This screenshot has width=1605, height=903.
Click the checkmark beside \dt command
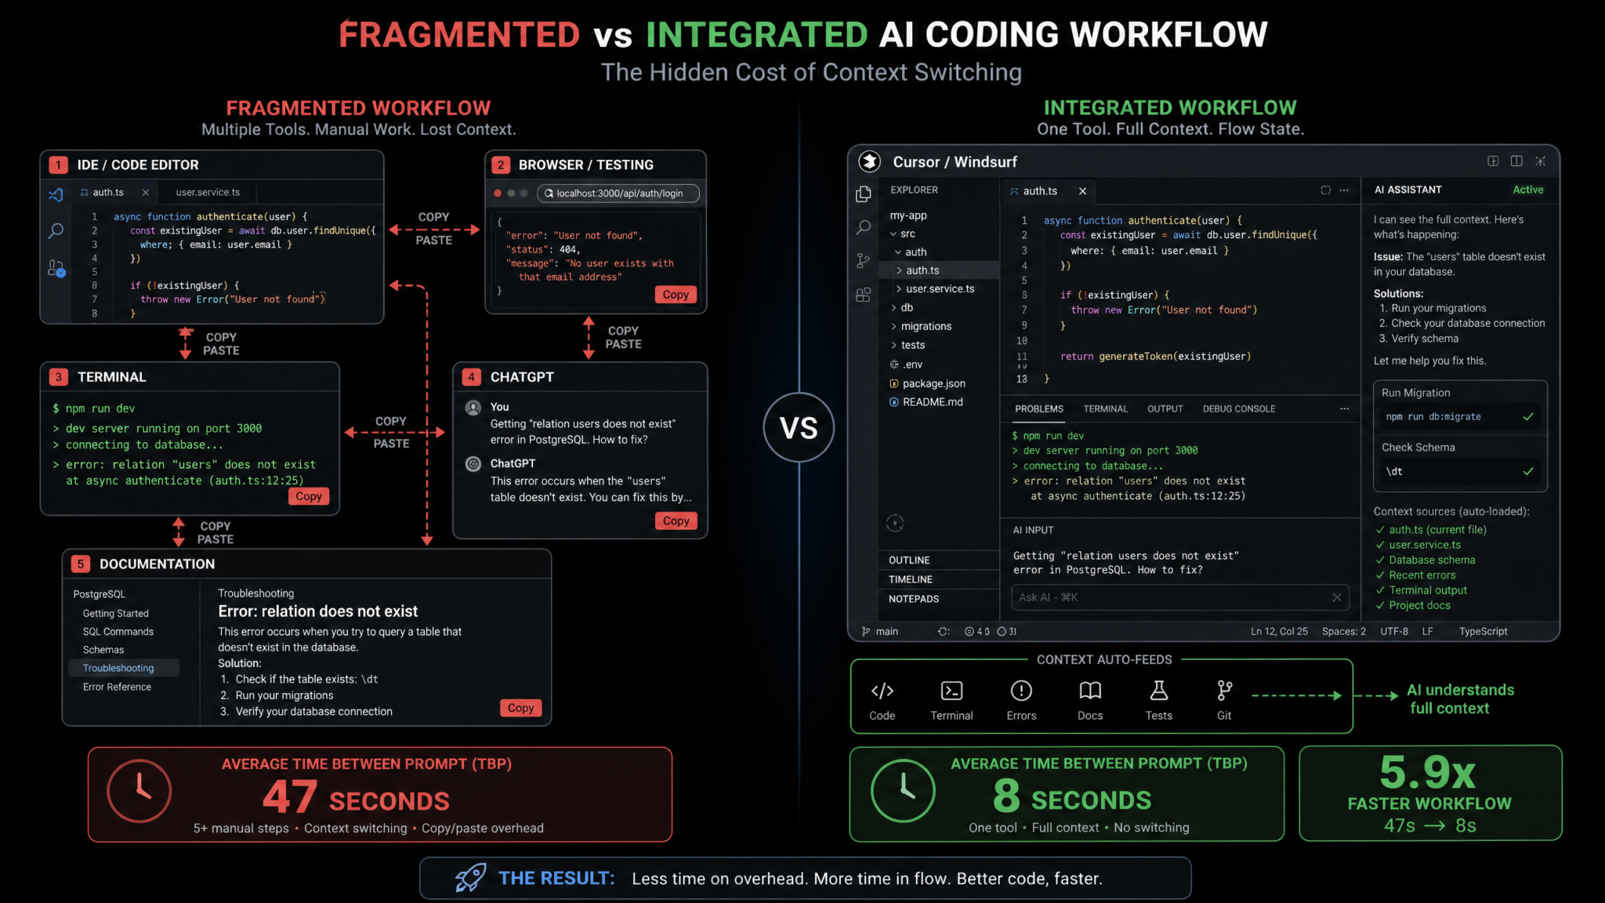pos(1527,471)
